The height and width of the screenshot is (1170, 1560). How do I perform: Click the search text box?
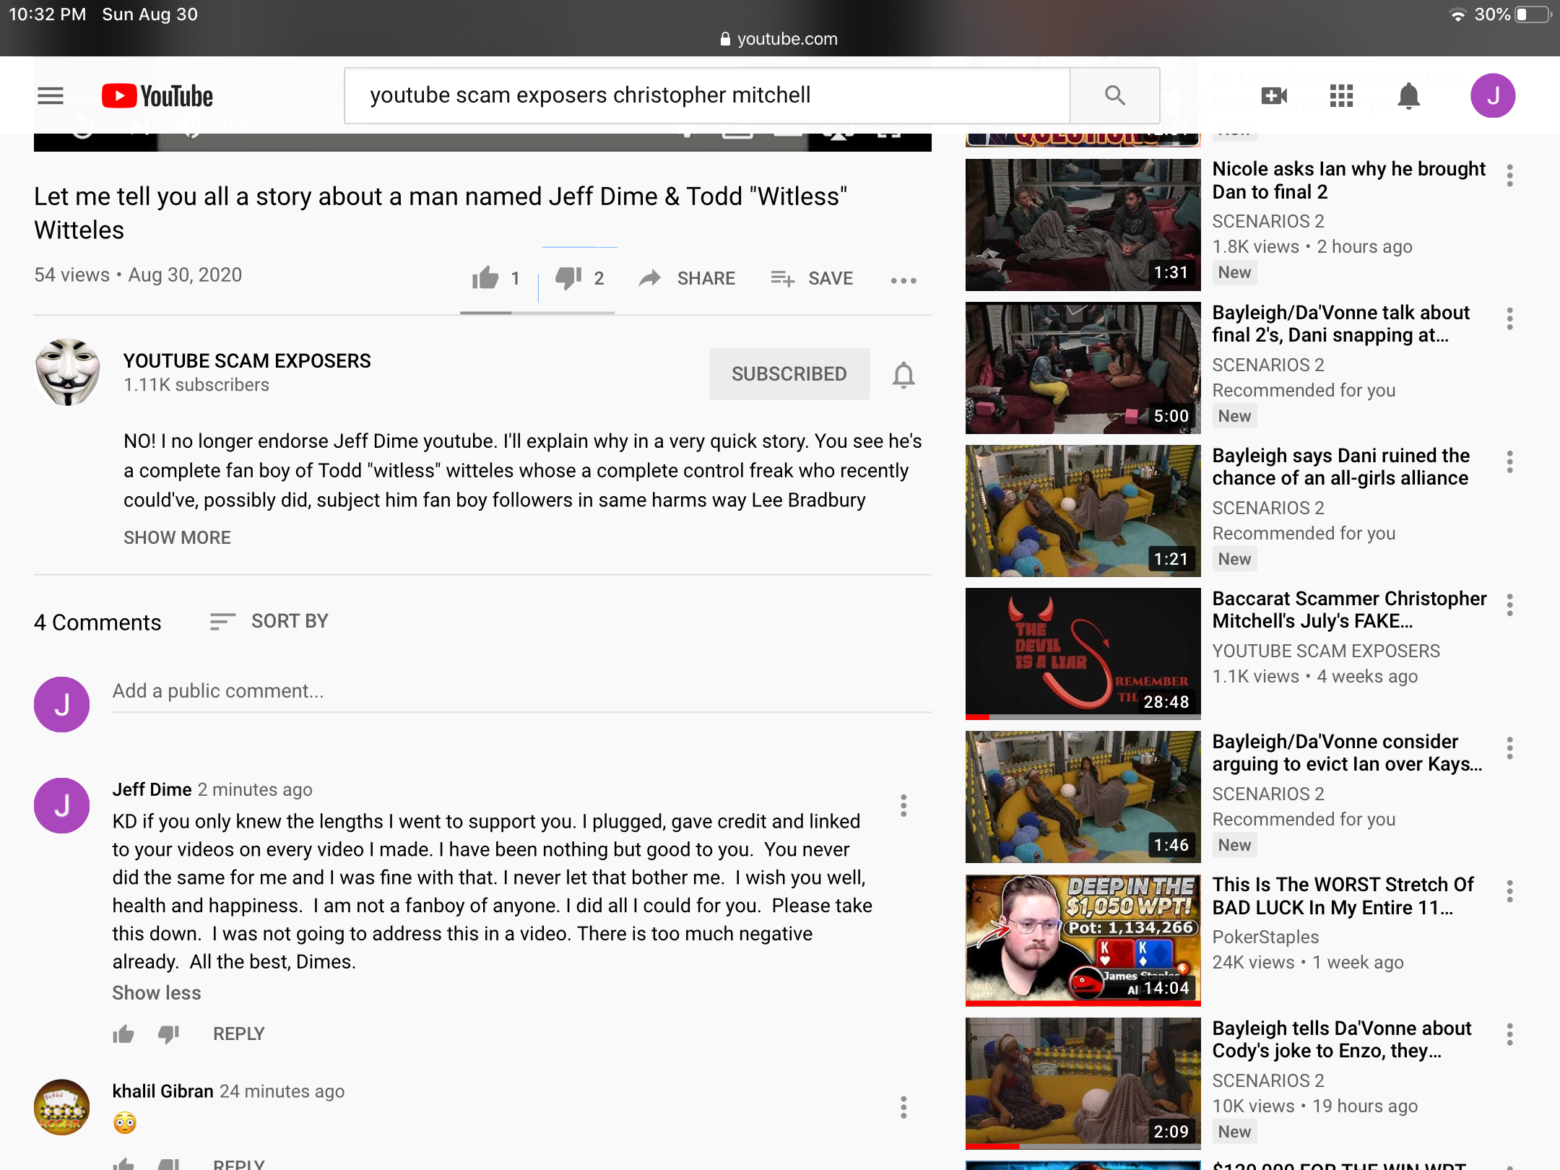coord(707,95)
